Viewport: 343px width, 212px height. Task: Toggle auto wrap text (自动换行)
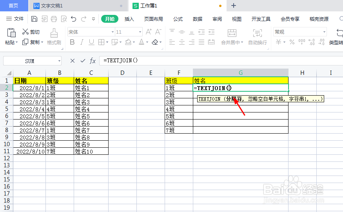click(x=258, y=37)
